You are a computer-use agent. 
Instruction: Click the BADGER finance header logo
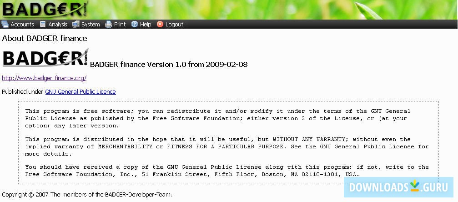click(45, 10)
